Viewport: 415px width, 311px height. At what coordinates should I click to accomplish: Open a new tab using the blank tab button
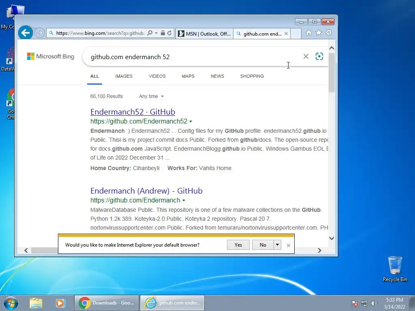tap(296, 34)
